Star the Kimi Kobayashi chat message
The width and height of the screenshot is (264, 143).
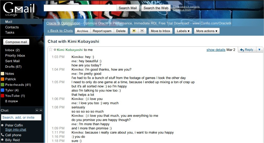51,50
